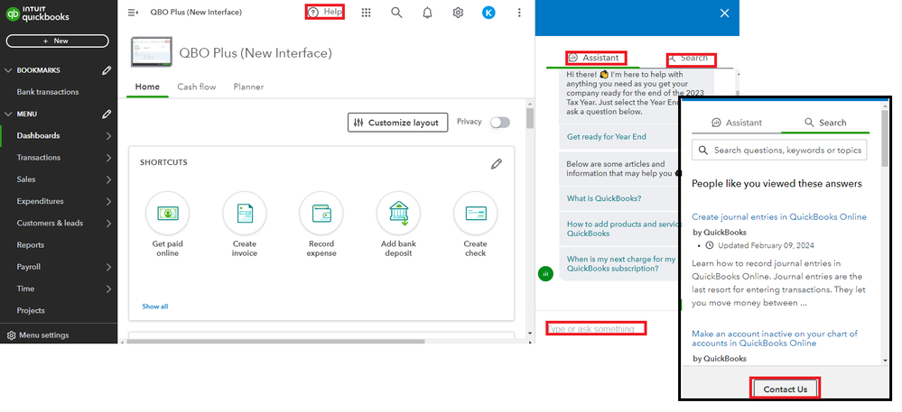Open the vertical three-dot more menu
This screenshot has width=902, height=412.
coord(519,13)
